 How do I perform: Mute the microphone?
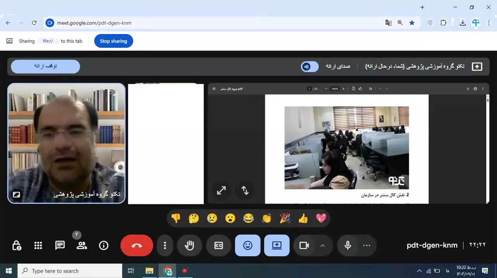(348, 245)
